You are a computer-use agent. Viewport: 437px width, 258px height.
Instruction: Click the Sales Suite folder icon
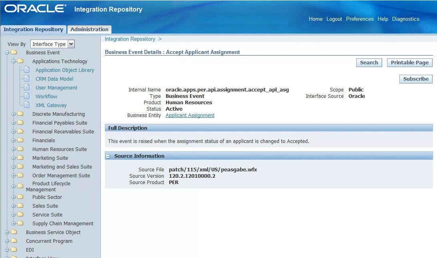pyautogui.click(x=20, y=205)
